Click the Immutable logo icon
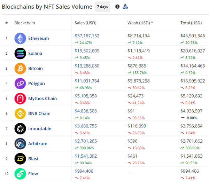The height and width of the screenshot is (181, 209). 20,128
